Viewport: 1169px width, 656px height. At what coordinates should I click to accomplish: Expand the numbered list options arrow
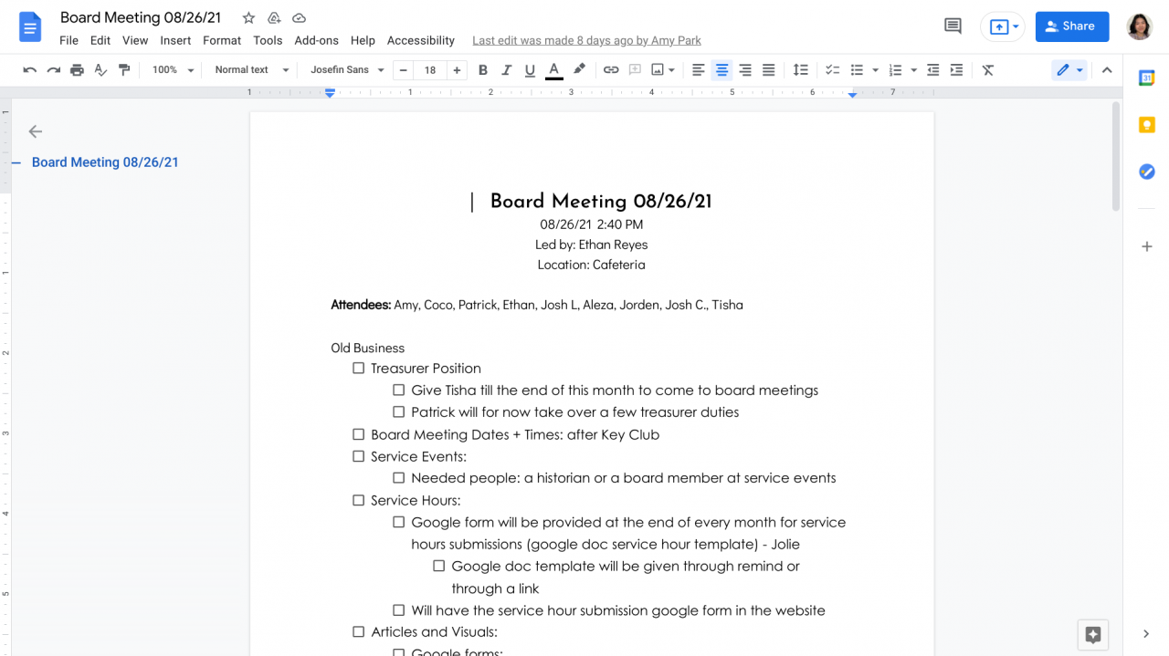click(913, 70)
